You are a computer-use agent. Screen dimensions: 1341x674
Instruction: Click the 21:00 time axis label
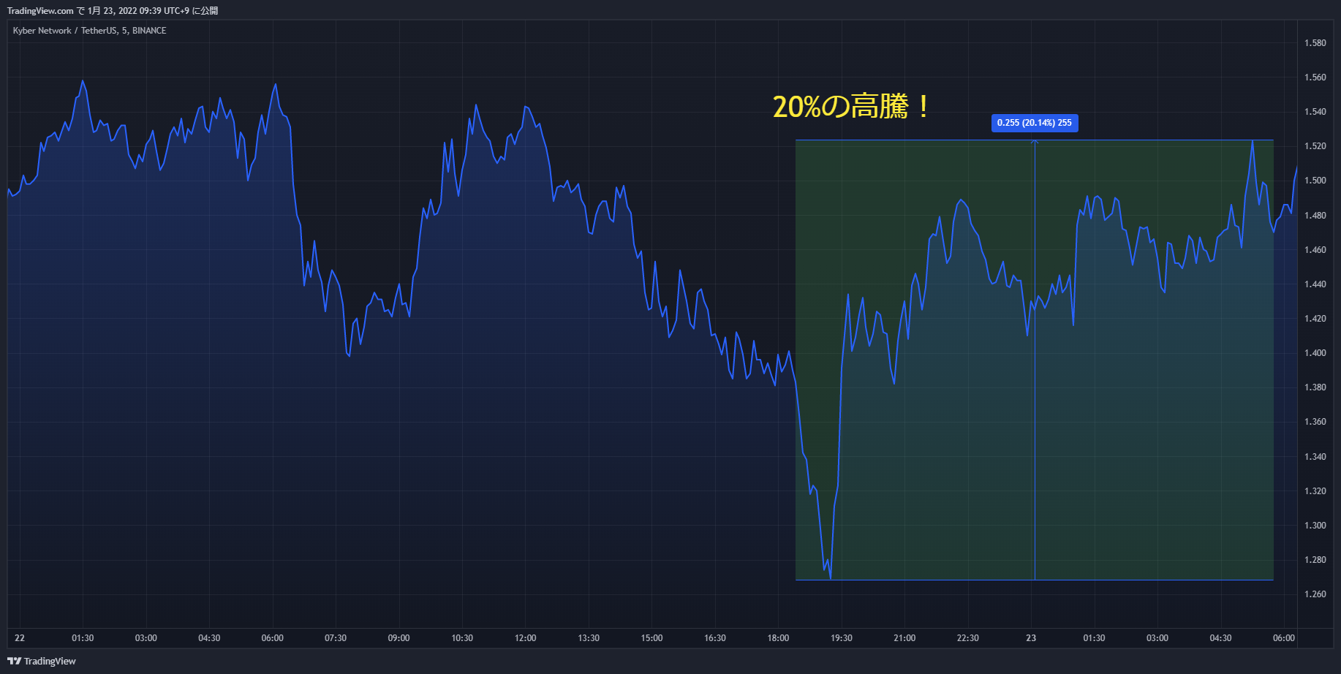(904, 638)
